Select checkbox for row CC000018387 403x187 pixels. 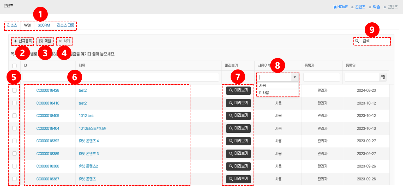click(14, 179)
